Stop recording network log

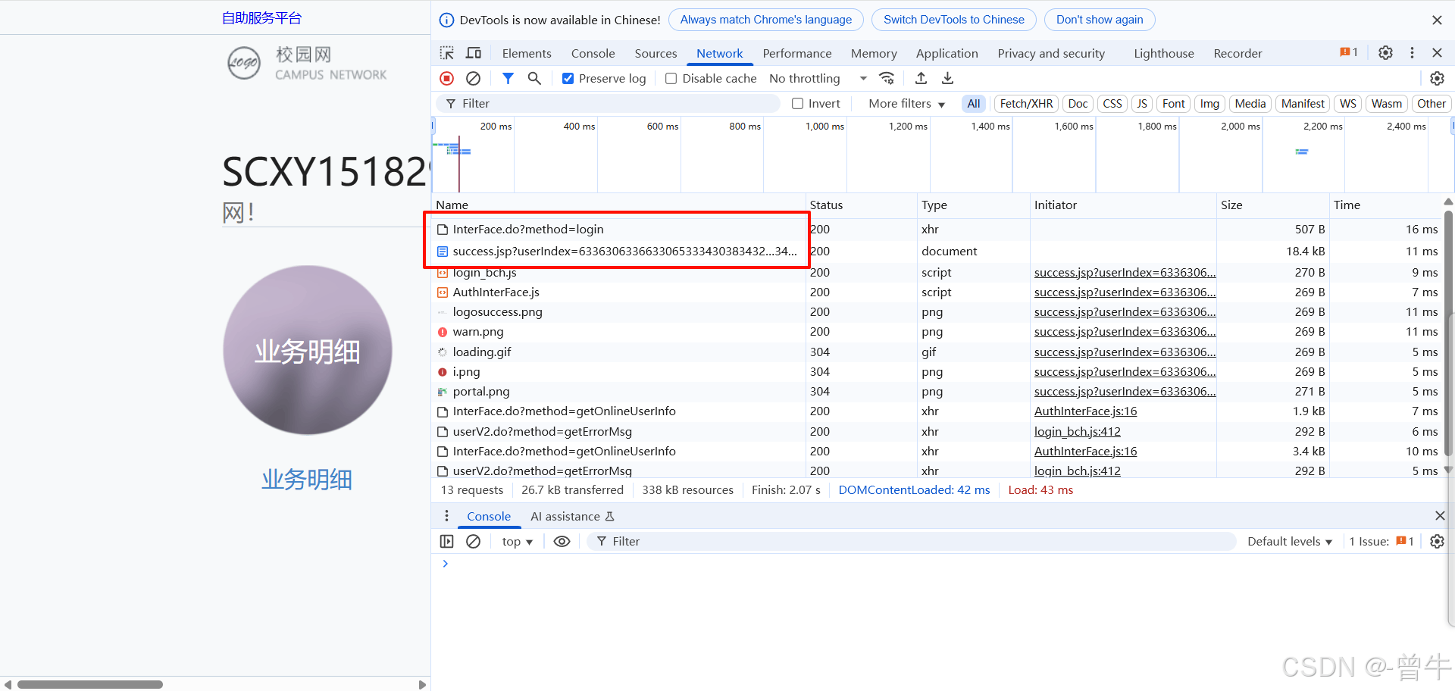pyautogui.click(x=447, y=78)
